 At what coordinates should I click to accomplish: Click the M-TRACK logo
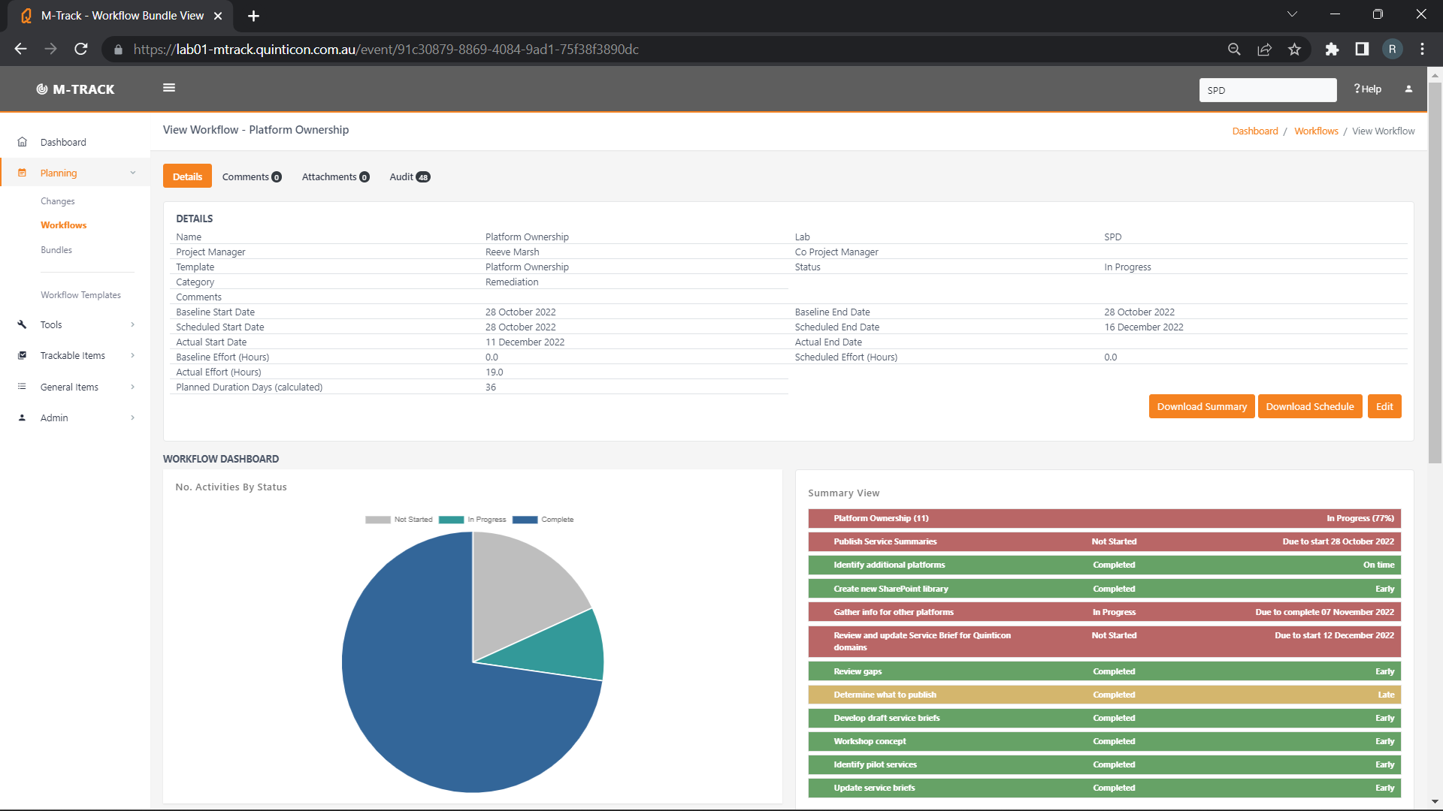(x=75, y=89)
